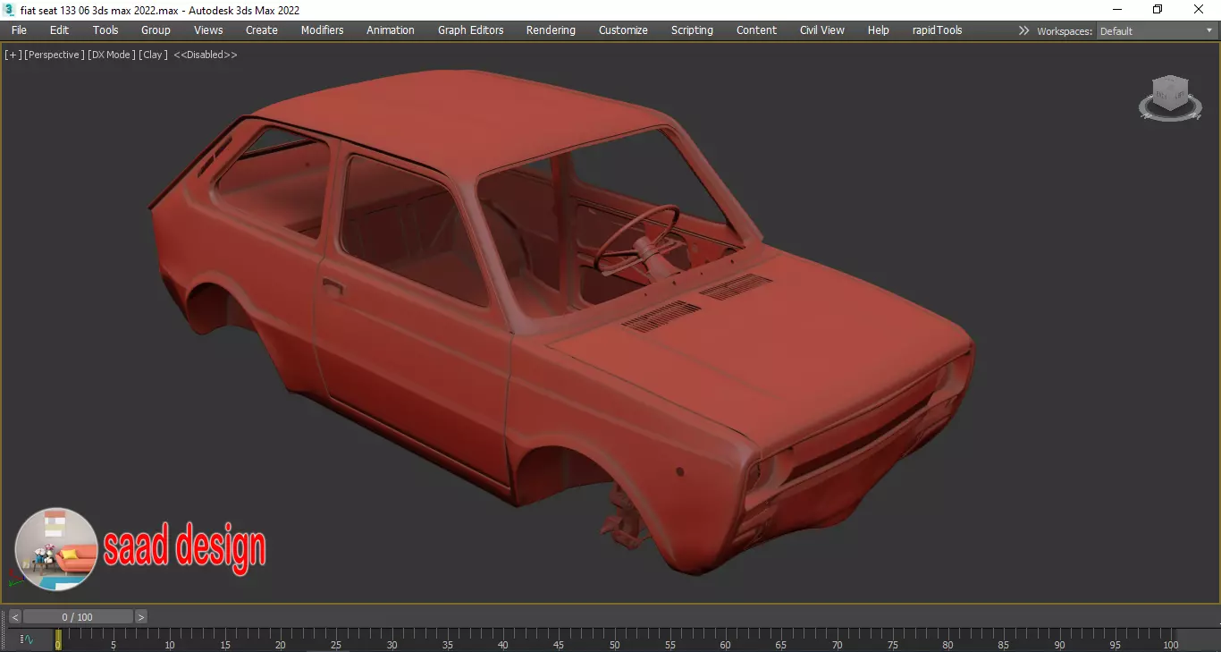Show hidden menus via the >> arrows

click(1023, 30)
